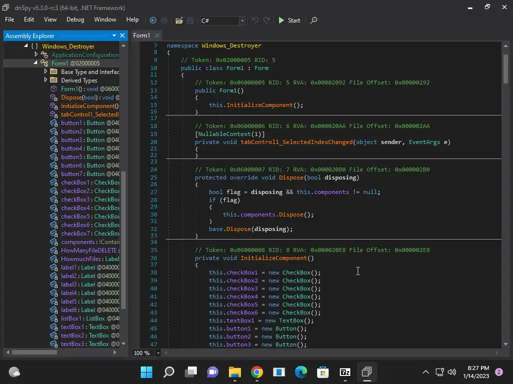
Task: Start debugging with the Start button
Action: tap(289, 20)
